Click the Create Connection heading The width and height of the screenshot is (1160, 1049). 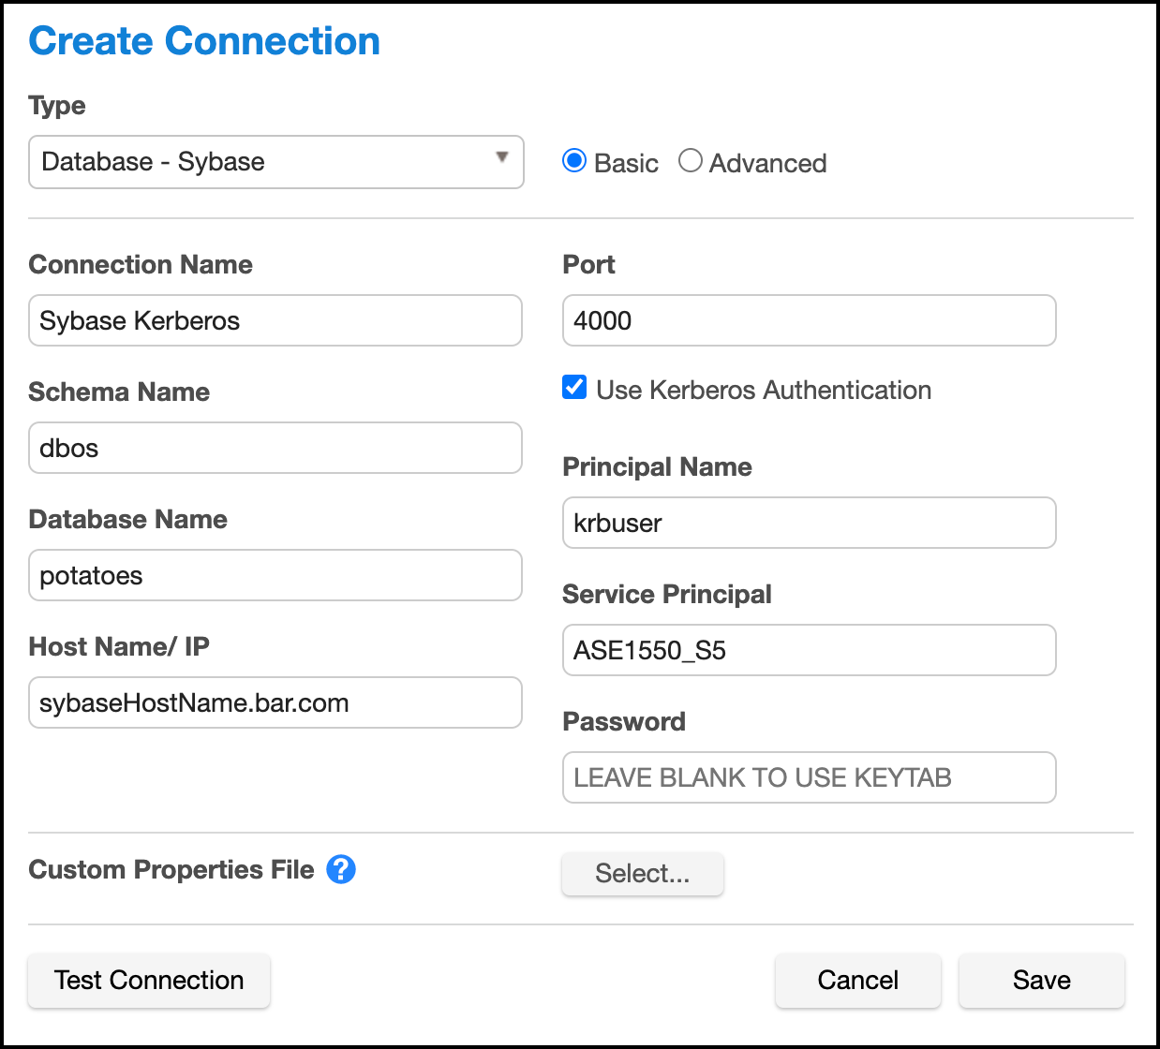204,41
